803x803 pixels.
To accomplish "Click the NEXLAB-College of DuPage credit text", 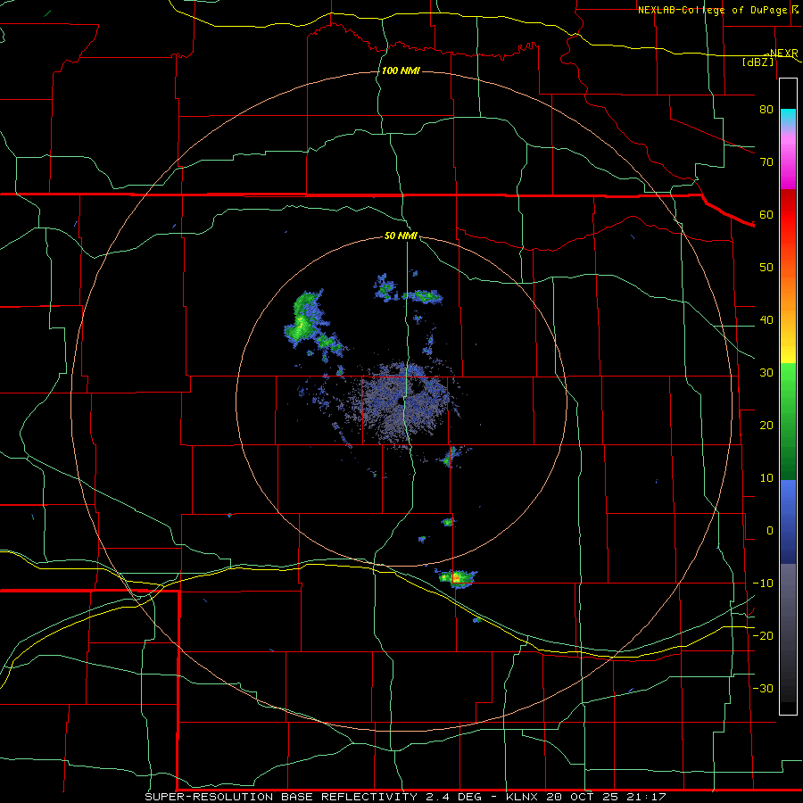I will [x=712, y=10].
